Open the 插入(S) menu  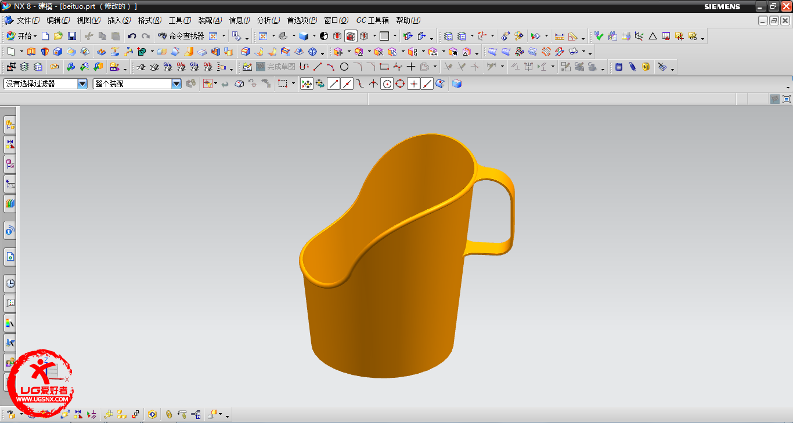pyautogui.click(x=119, y=20)
